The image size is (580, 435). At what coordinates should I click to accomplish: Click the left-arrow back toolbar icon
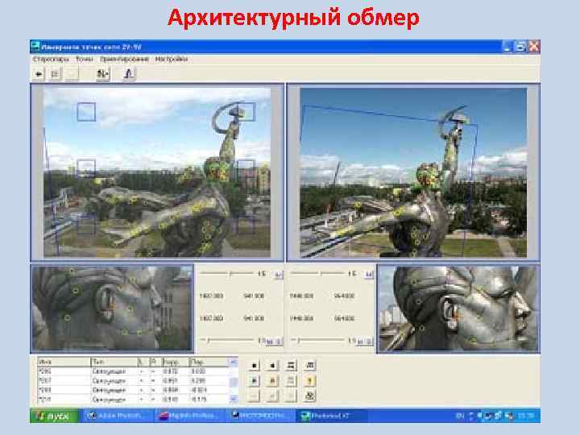tap(39, 74)
